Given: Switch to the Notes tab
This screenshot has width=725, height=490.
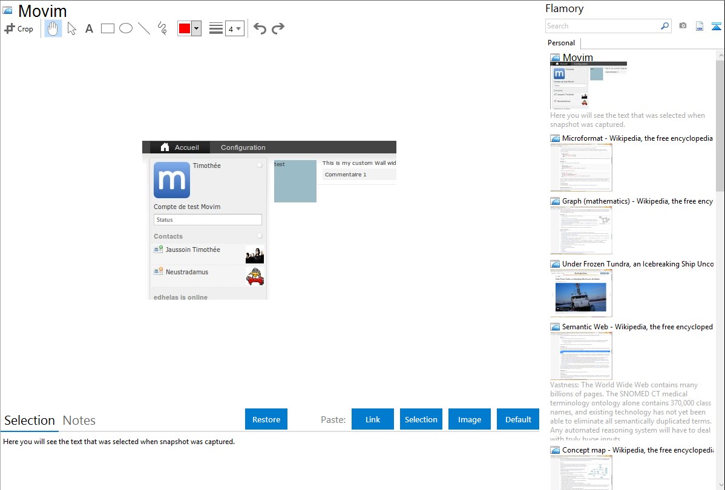Looking at the screenshot, I should 79,421.
